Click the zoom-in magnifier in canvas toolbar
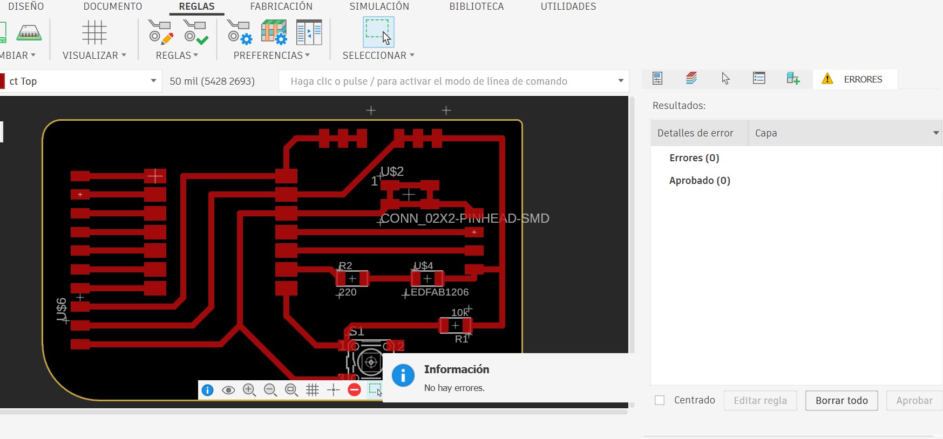943x439 pixels. [249, 390]
